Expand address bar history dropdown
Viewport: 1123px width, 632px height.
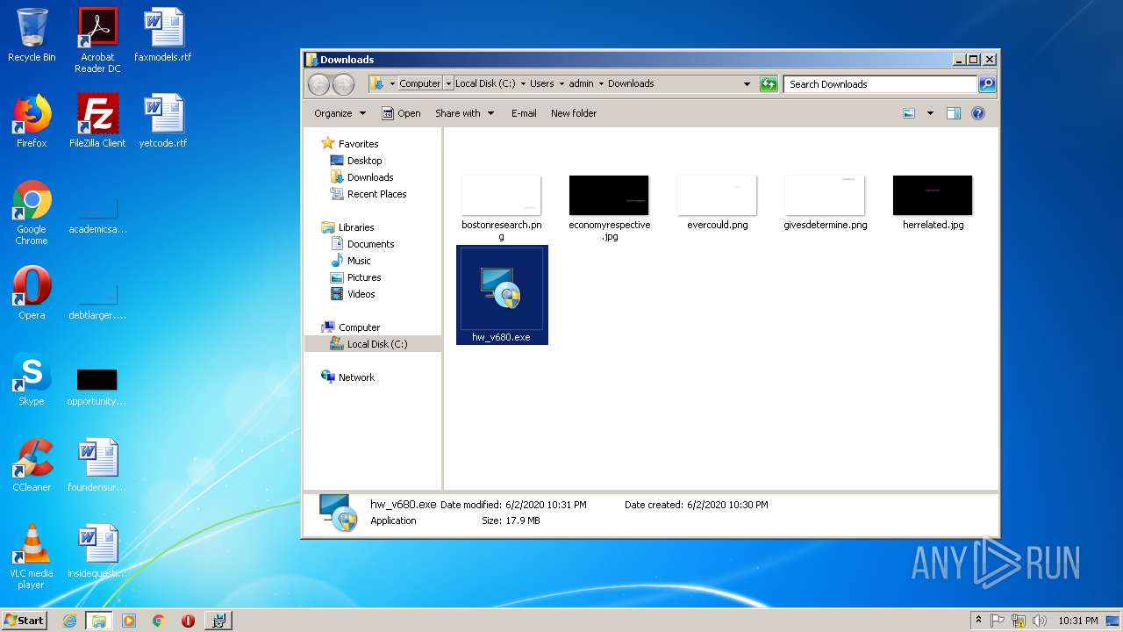[x=747, y=84]
